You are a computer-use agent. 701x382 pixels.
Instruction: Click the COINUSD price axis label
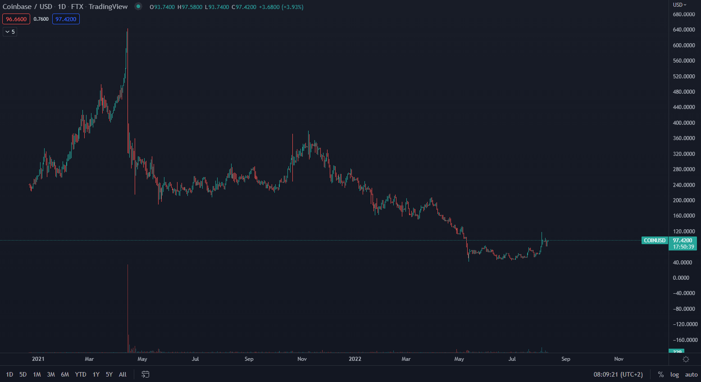(x=654, y=241)
